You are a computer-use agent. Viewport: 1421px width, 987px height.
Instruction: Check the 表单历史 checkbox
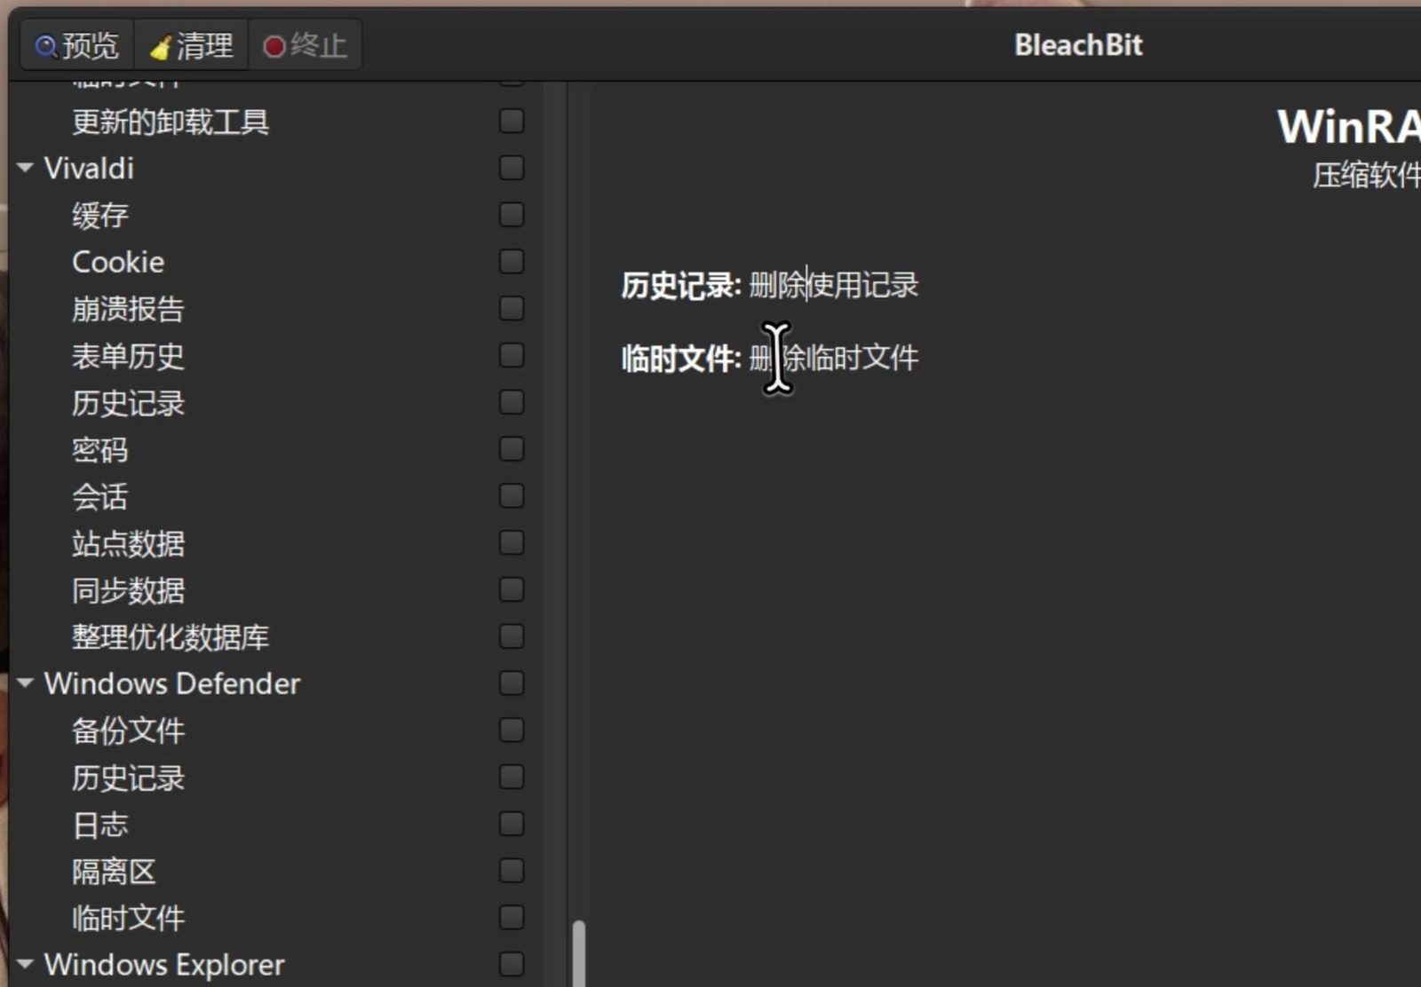point(512,355)
